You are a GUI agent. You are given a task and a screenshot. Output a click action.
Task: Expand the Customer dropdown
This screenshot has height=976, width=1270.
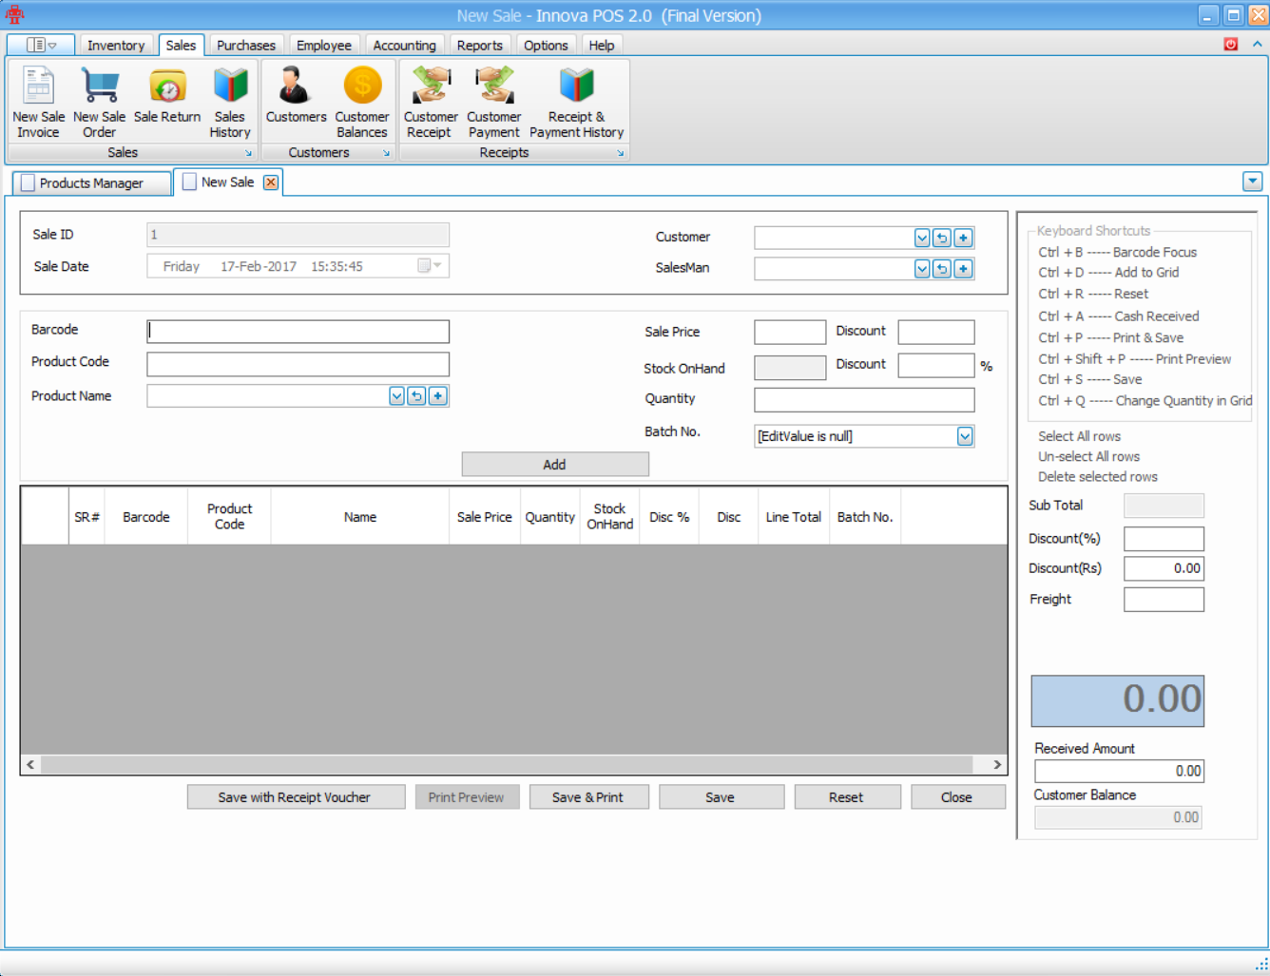click(x=922, y=238)
